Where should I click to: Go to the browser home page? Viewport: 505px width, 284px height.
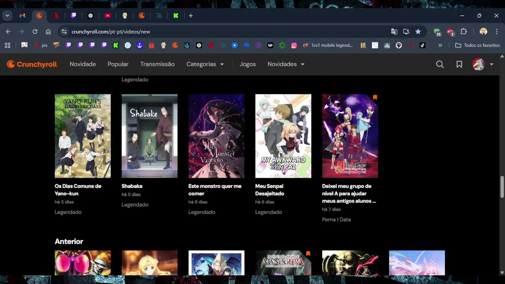[x=48, y=32]
